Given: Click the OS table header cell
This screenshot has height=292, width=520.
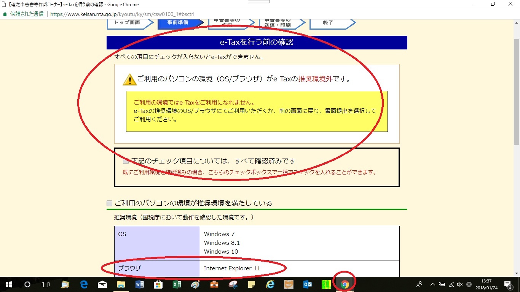Looking at the screenshot, I should [157, 243].
